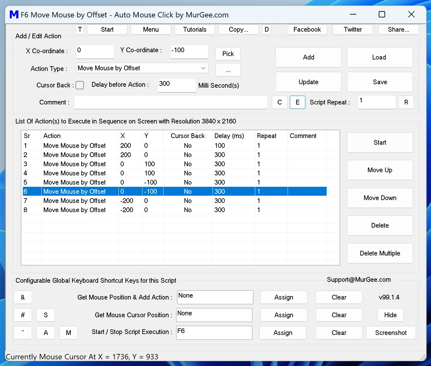This screenshot has height=366, width=431.
Task: Click the "M" shortcut key button
Action: 69,333
